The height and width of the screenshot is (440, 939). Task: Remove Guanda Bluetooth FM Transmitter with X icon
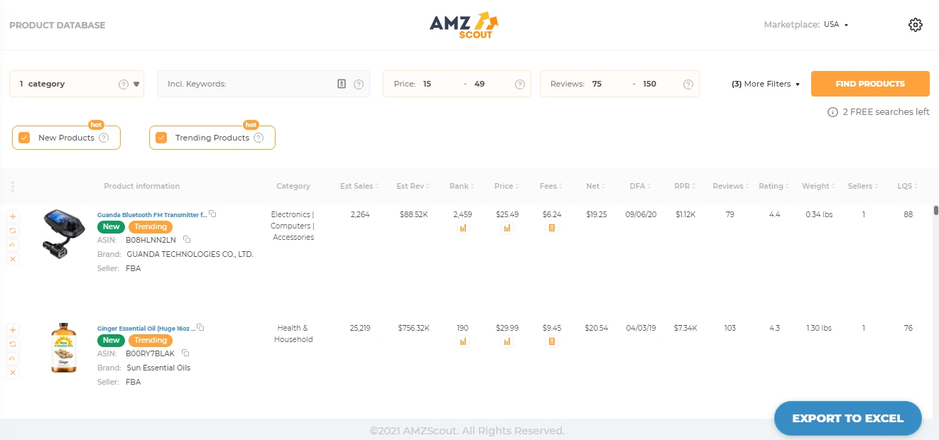13,259
